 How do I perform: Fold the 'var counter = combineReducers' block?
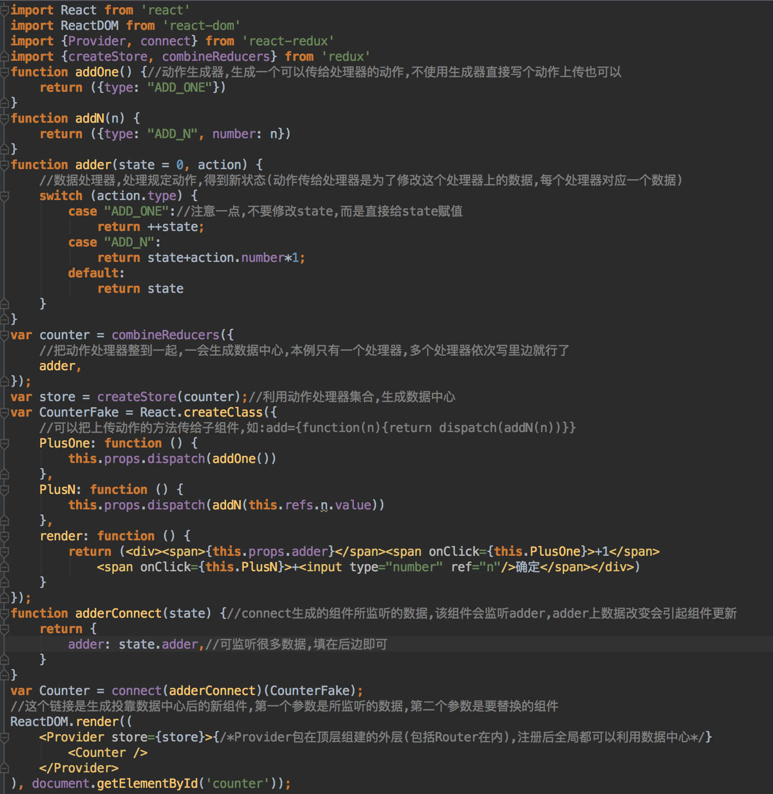click(5, 335)
